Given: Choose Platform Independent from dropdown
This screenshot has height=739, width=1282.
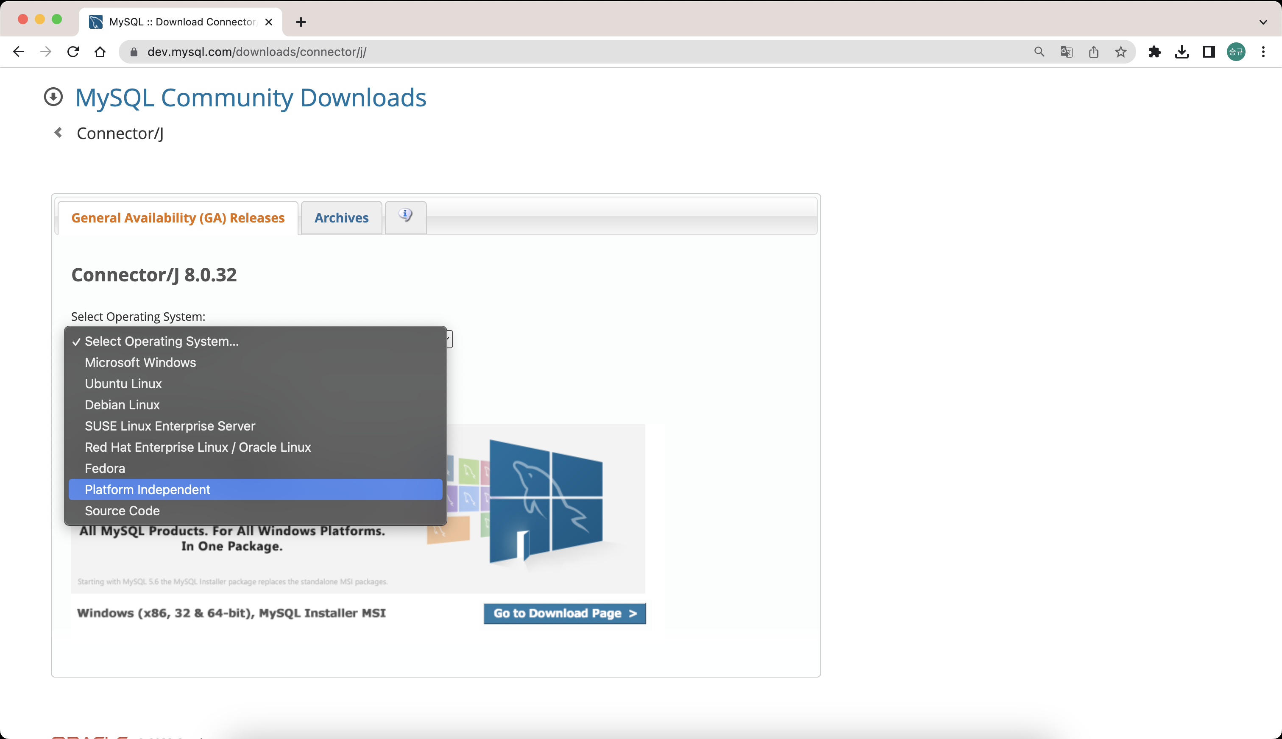Looking at the screenshot, I should tap(147, 490).
